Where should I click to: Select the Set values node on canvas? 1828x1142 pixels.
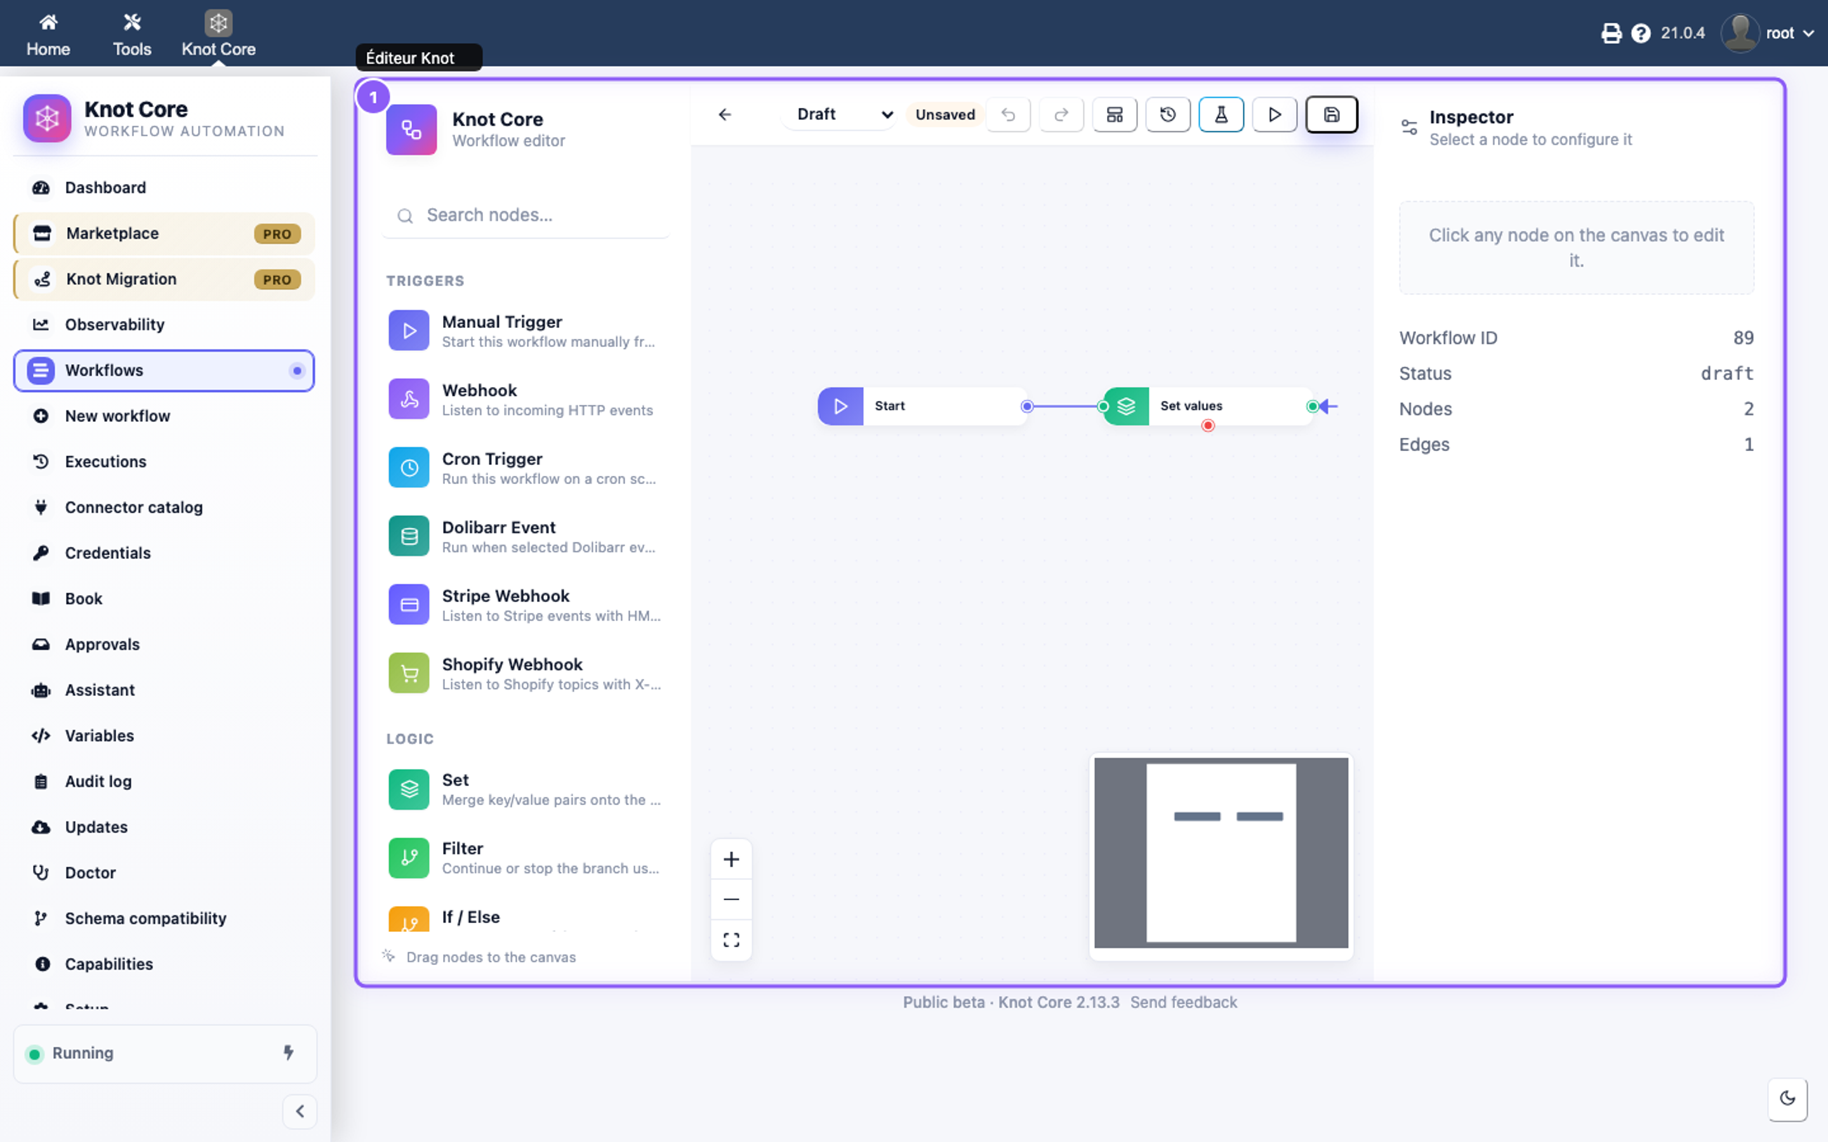[x=1207, y=406]
